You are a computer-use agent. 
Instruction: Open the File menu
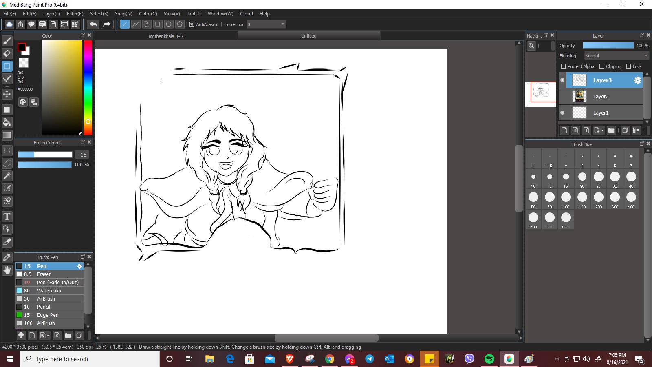pyautogui.click(x=10, y=14)
